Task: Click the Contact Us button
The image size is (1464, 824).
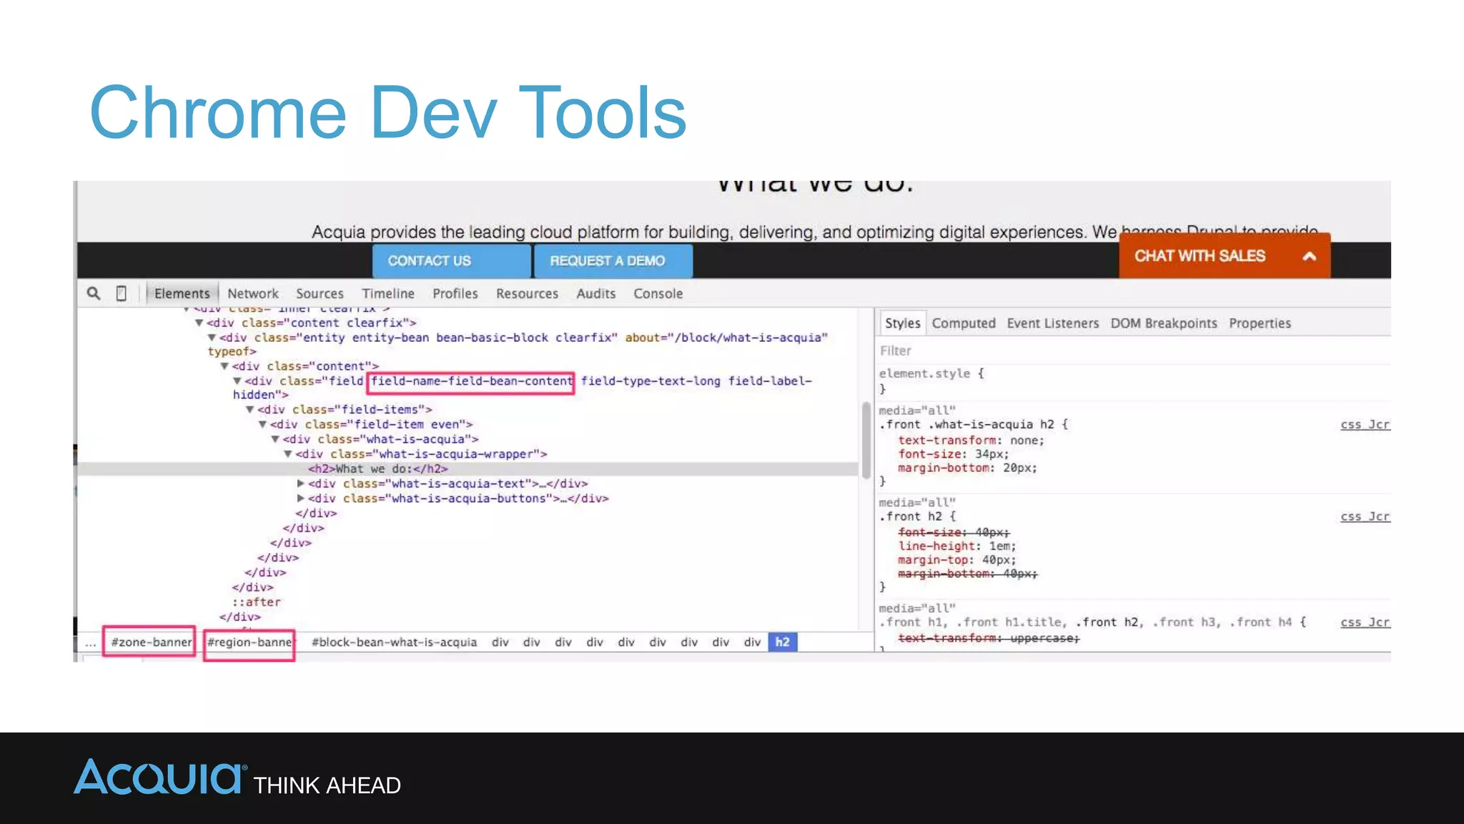Action: point(452,261)
